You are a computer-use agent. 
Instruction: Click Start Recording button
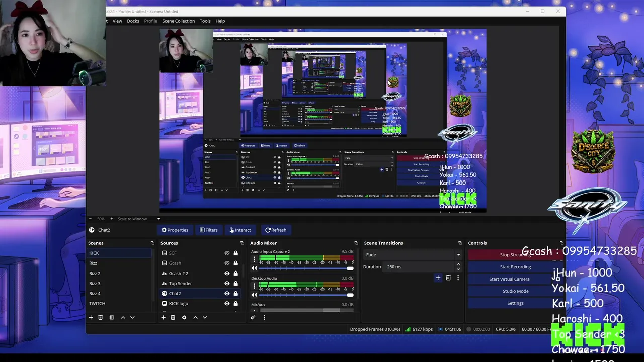tap(515, 267)
